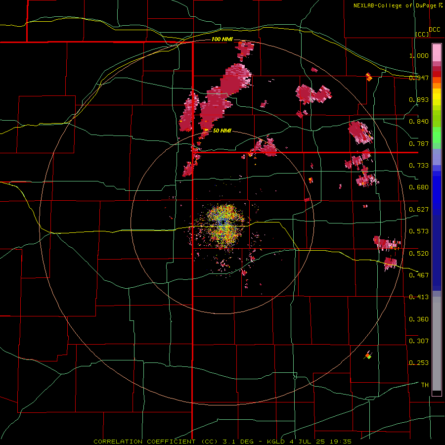Click the orange striped echo near 0.947 label
The image size is (445, 445).
(369, 76)
